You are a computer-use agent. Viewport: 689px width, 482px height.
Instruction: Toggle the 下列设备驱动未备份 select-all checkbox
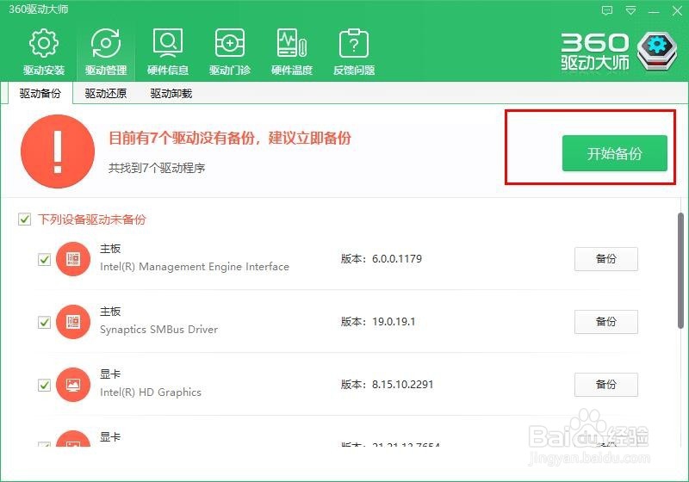(x=25, y=219)
